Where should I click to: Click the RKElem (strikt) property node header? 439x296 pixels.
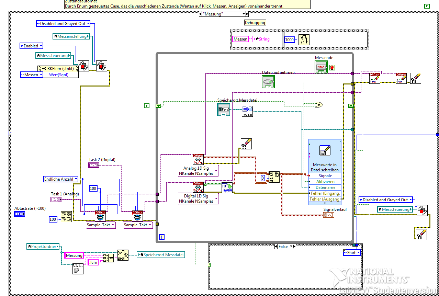(58, 68)
